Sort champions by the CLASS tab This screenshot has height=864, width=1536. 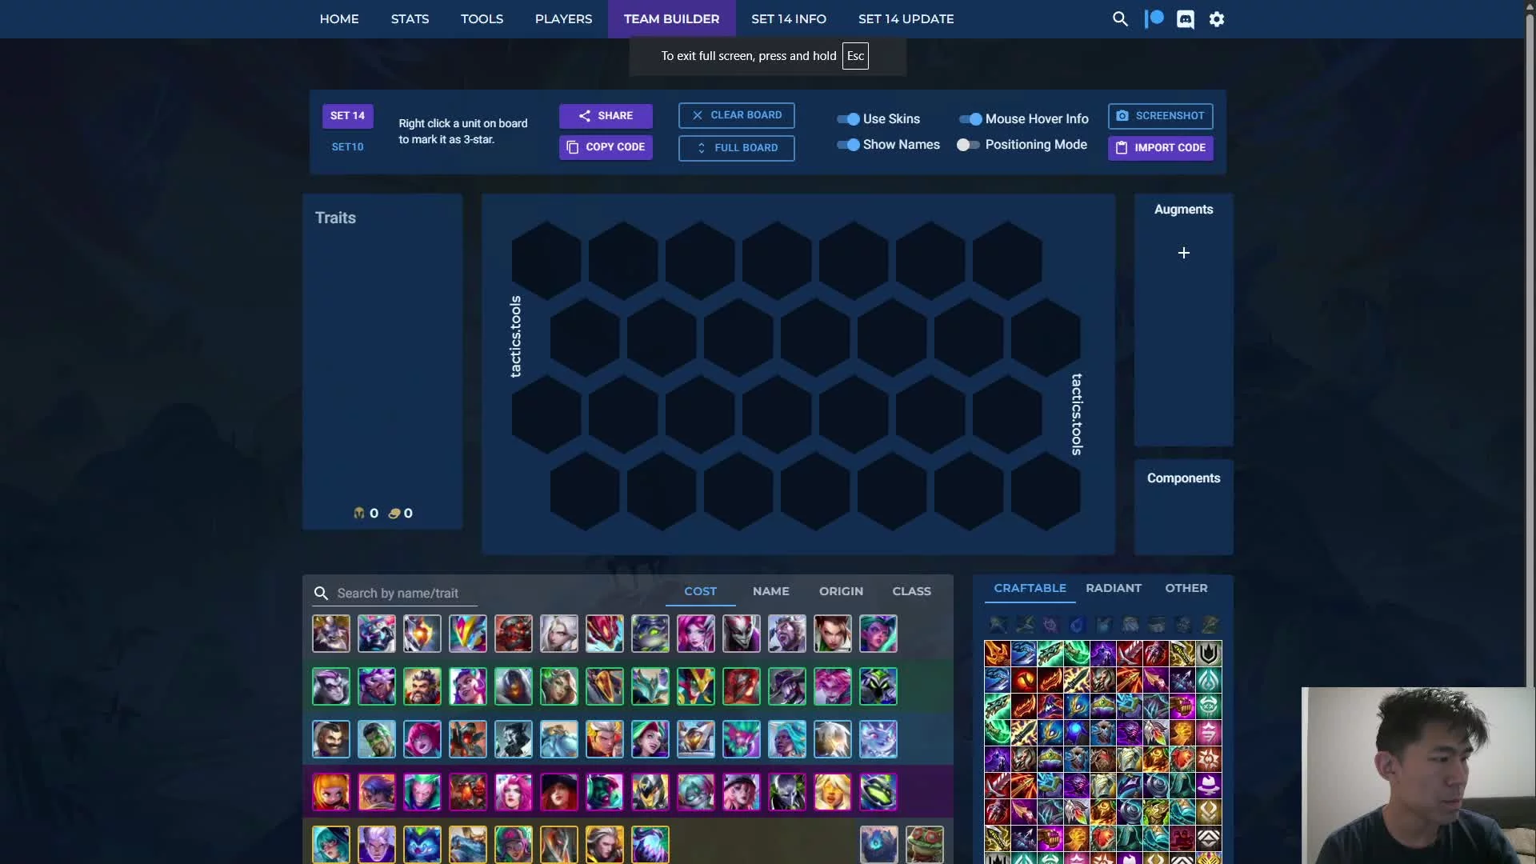pyautogui.click(x=911, y=591)
